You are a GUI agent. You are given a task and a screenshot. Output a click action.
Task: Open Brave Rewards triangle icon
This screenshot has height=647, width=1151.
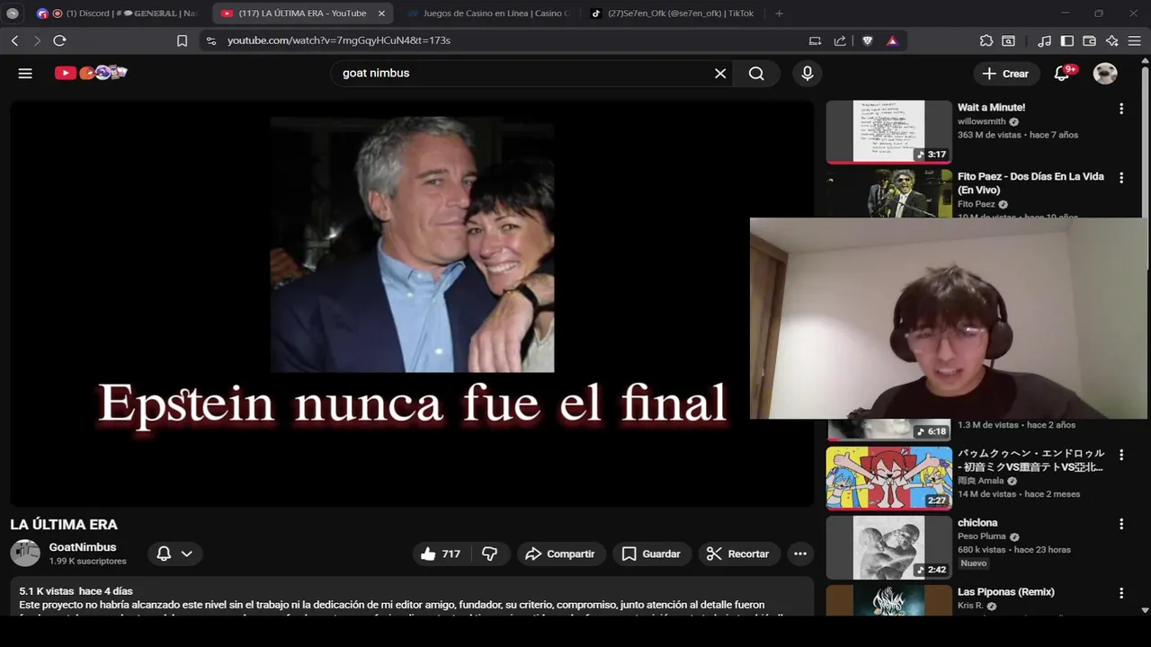[892, 40]
